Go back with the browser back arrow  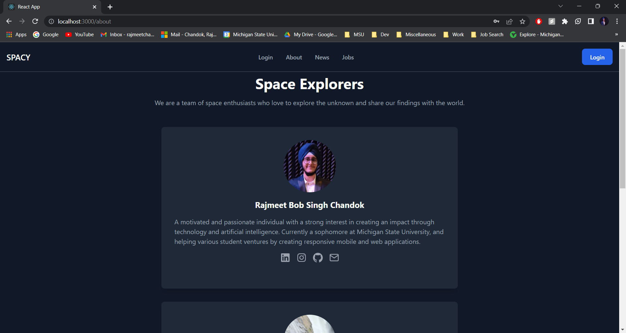point(9,21)
